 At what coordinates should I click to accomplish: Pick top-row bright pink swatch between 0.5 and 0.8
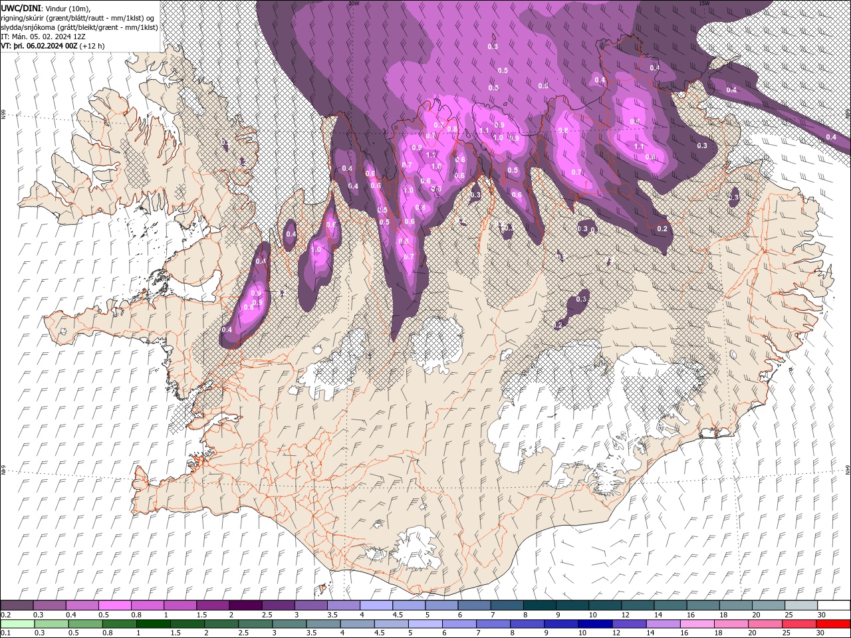[x=115, y=605]
